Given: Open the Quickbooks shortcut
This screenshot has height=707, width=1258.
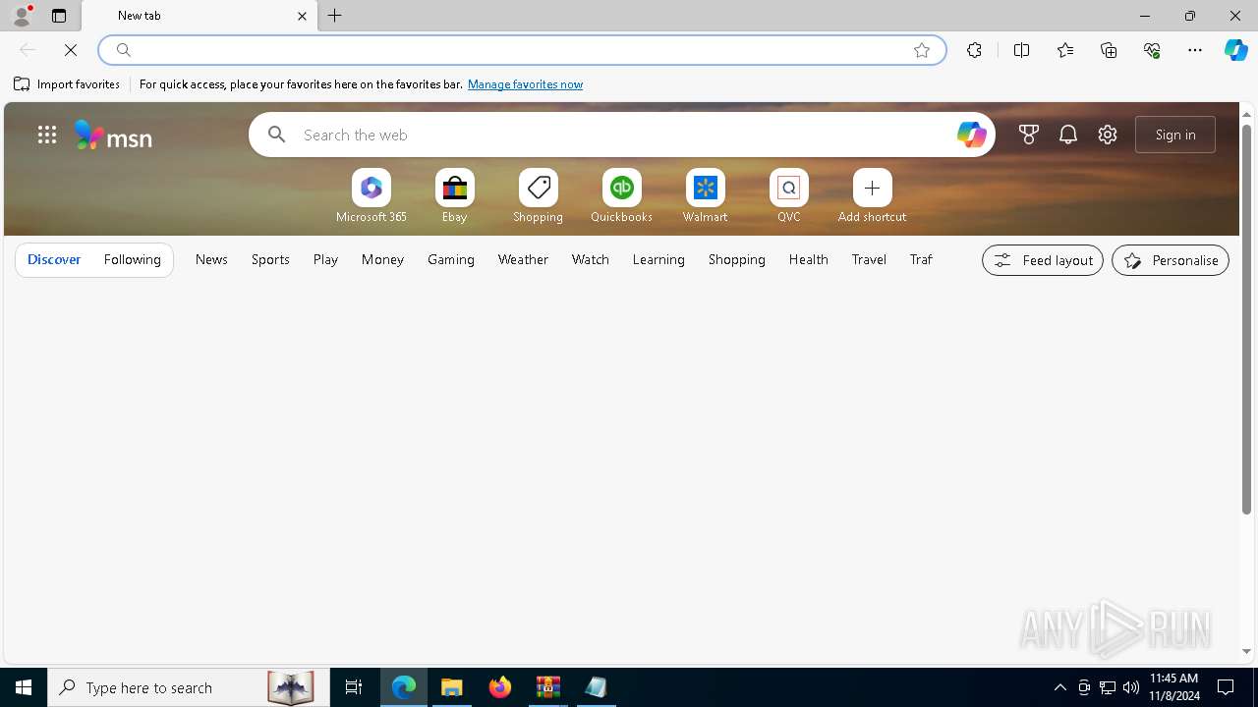Looking at the screenshot, I should coord(622,196).
